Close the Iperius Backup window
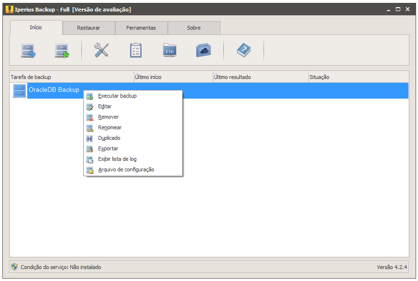This screenshot has height=281, width=418. coord(407,10)
